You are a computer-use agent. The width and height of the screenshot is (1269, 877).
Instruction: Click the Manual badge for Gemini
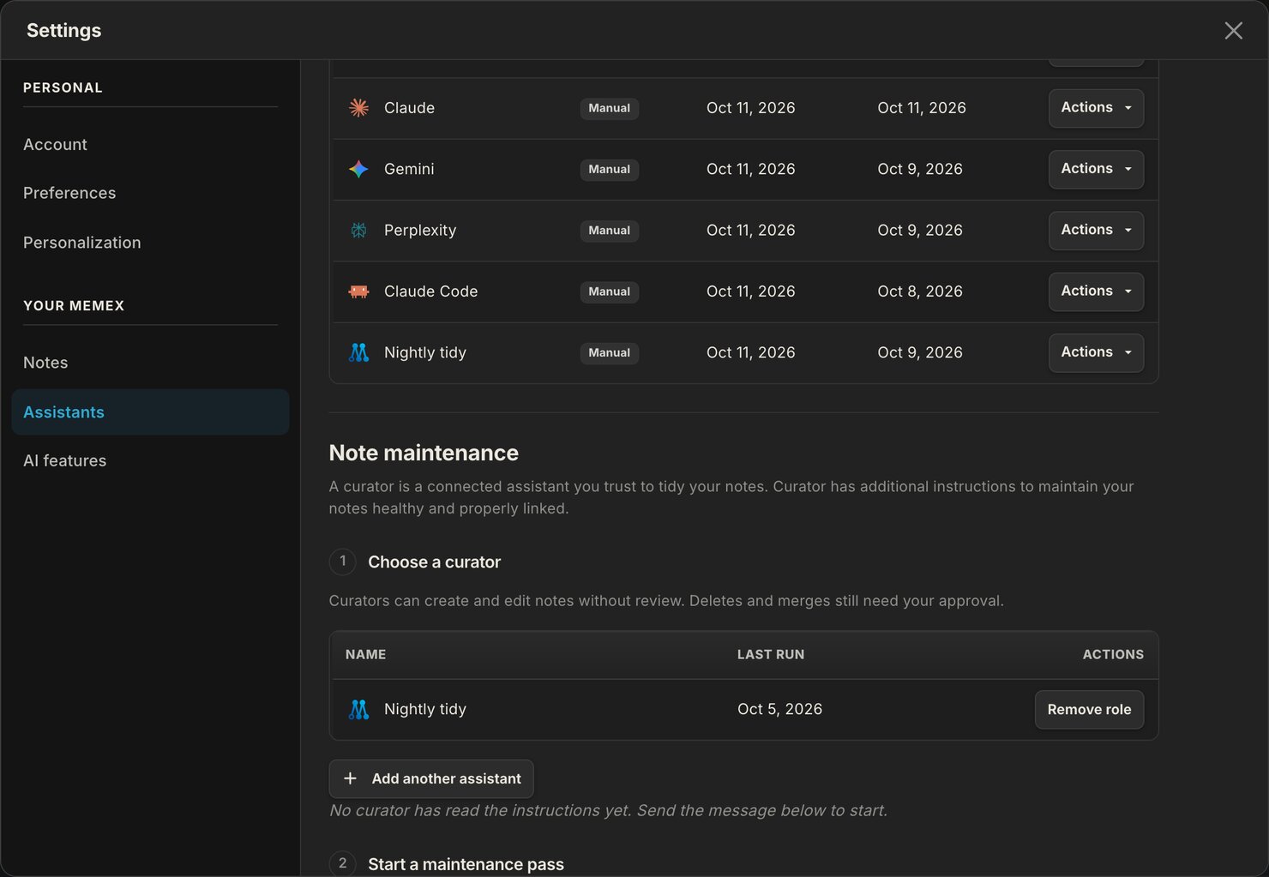tap(609, 169)
